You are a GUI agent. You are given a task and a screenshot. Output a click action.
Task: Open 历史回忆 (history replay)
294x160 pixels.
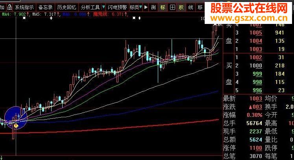pos(67,7)
